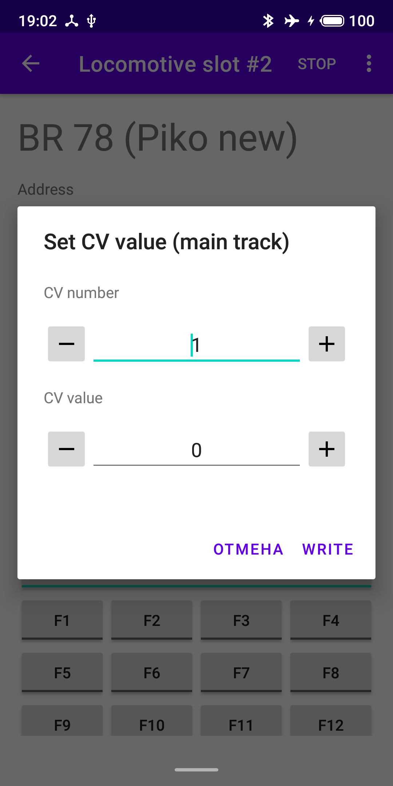Toggle locomotive function F1
Screen dimensions: 393x786
[x=62, y=620]
